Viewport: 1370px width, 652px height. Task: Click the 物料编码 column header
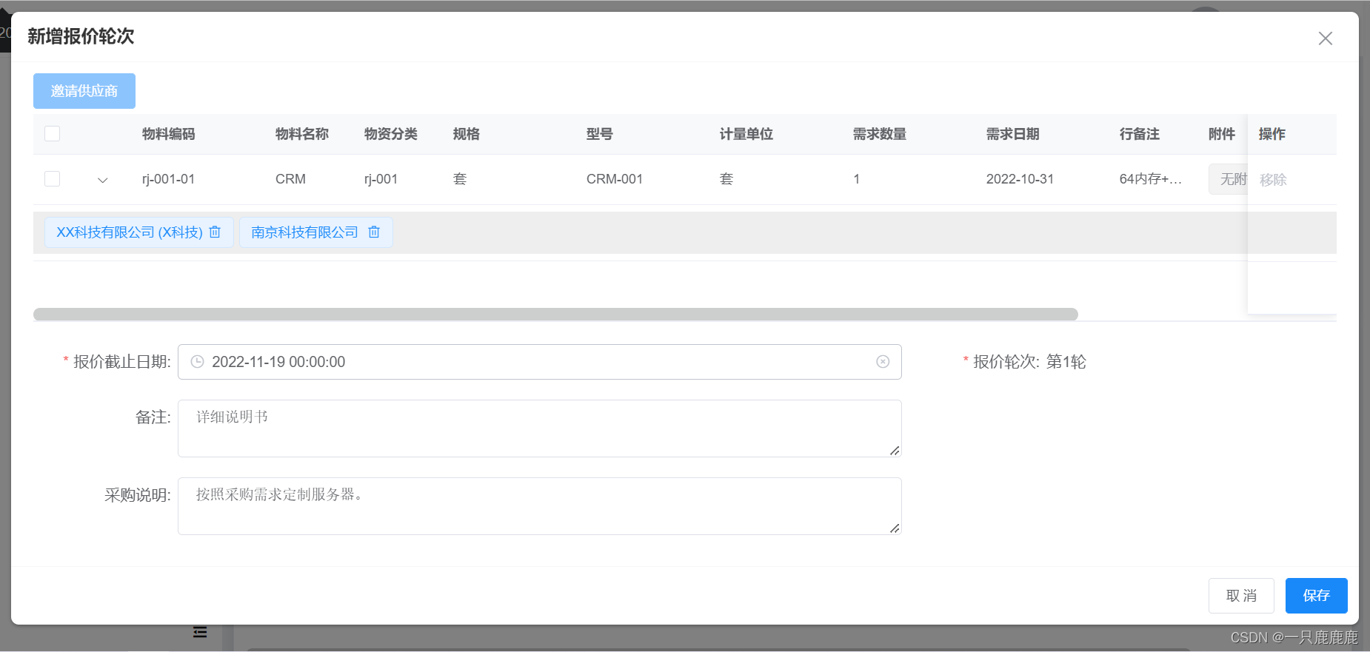pyautogui.click(x=169, y=134)
